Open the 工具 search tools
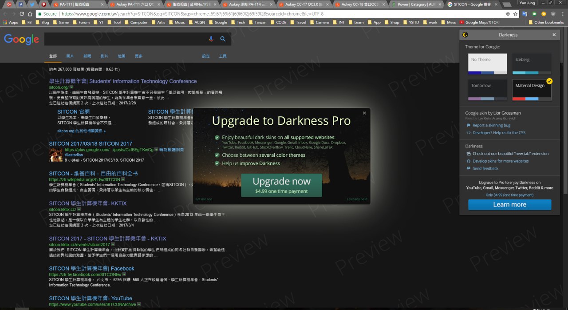The height and width of the screenshot is (310, 568). point(223,56)
